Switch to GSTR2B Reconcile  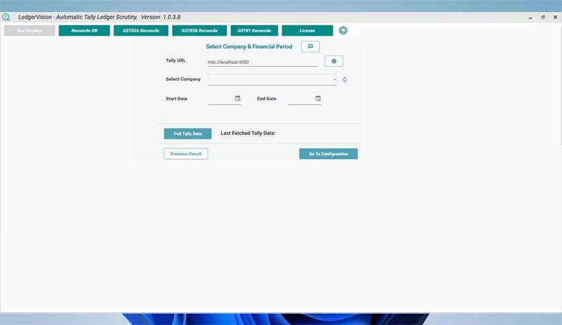click(x=199, y=30)
